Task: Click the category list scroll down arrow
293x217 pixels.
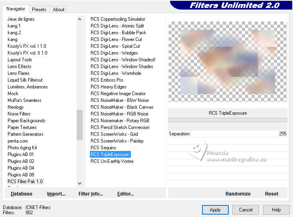Action: click(79, 183)
